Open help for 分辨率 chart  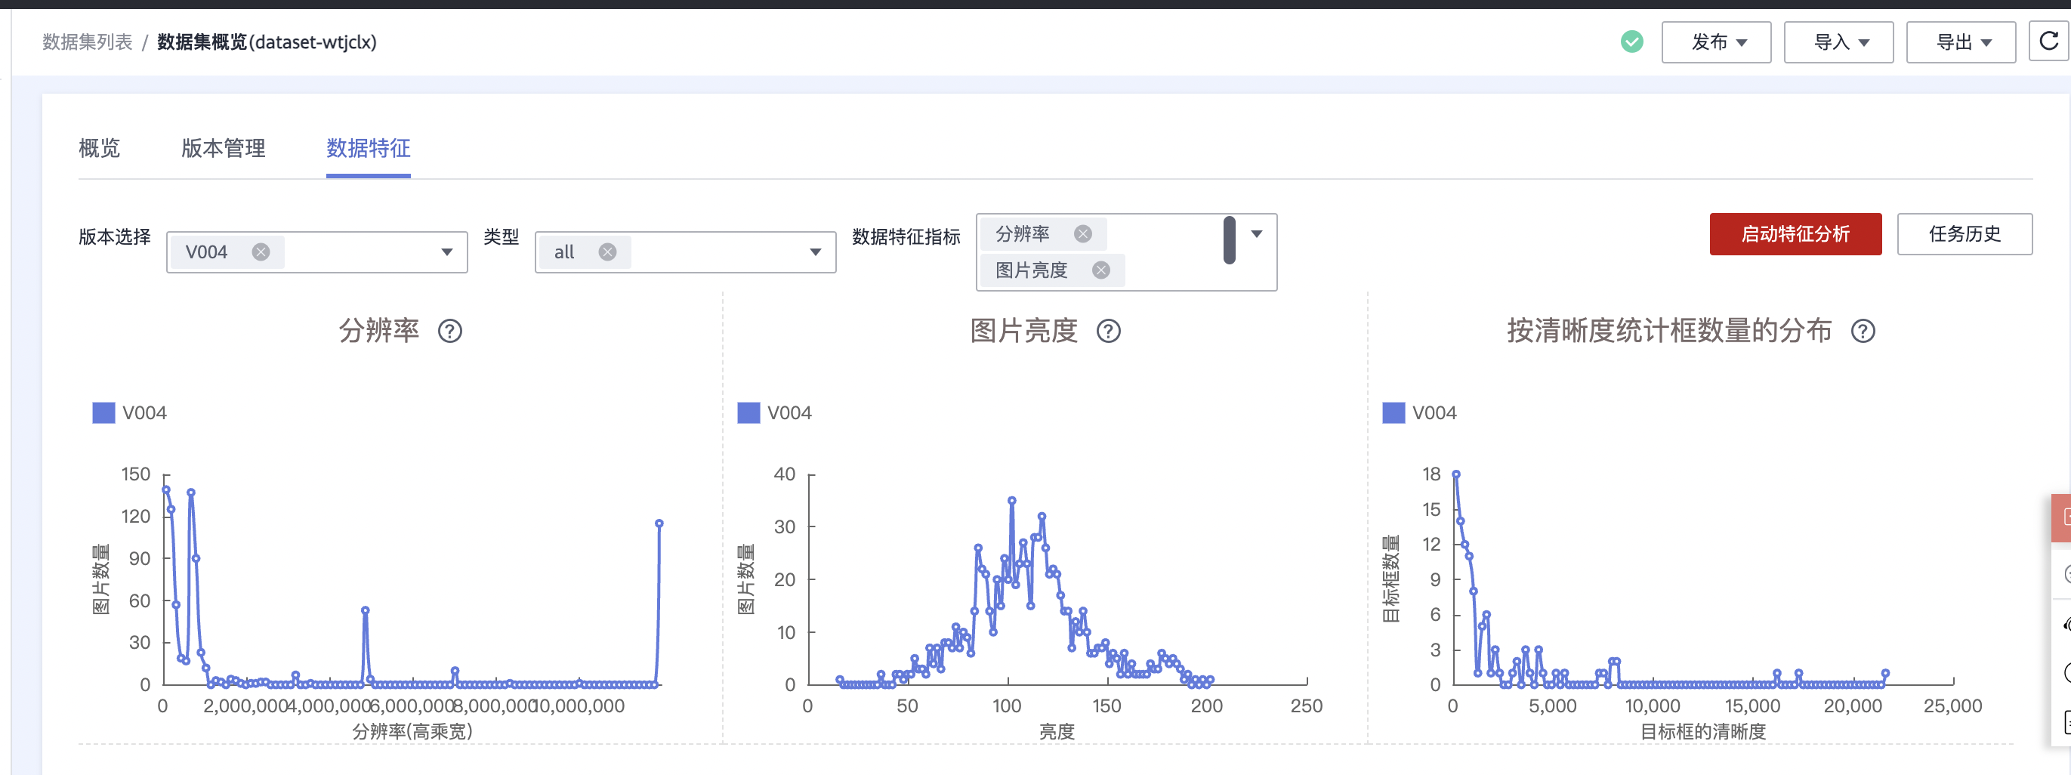coord(450,331)
